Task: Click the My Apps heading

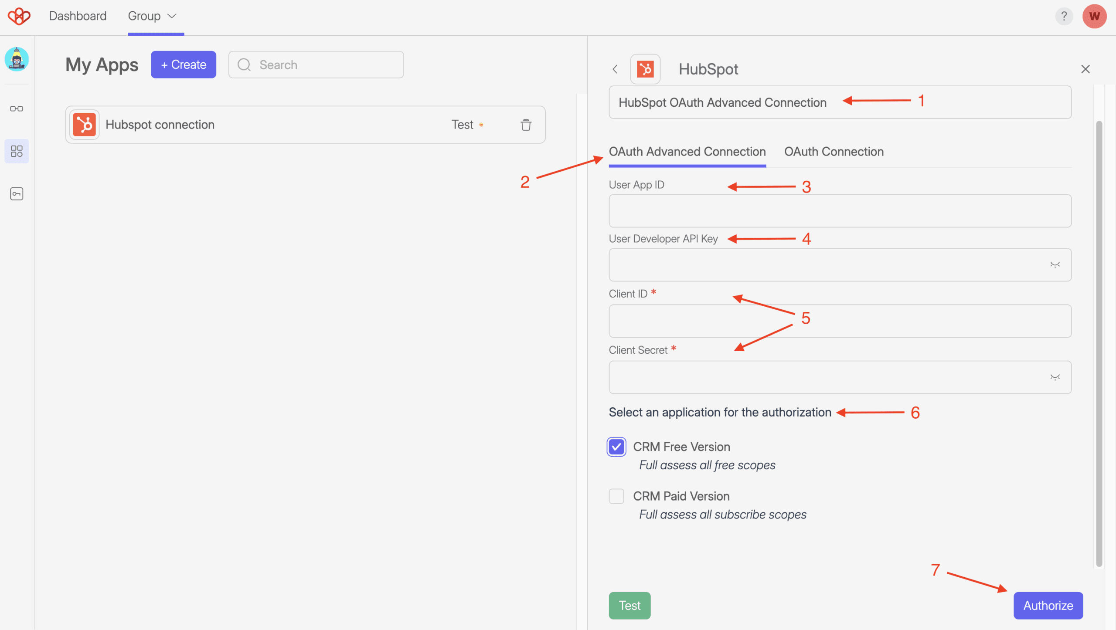Action: (x=102, y=64)
